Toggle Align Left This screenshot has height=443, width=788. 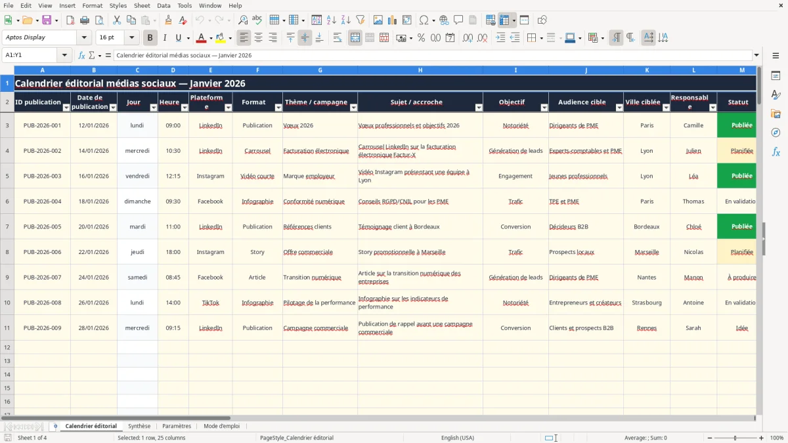click(244, 38)
